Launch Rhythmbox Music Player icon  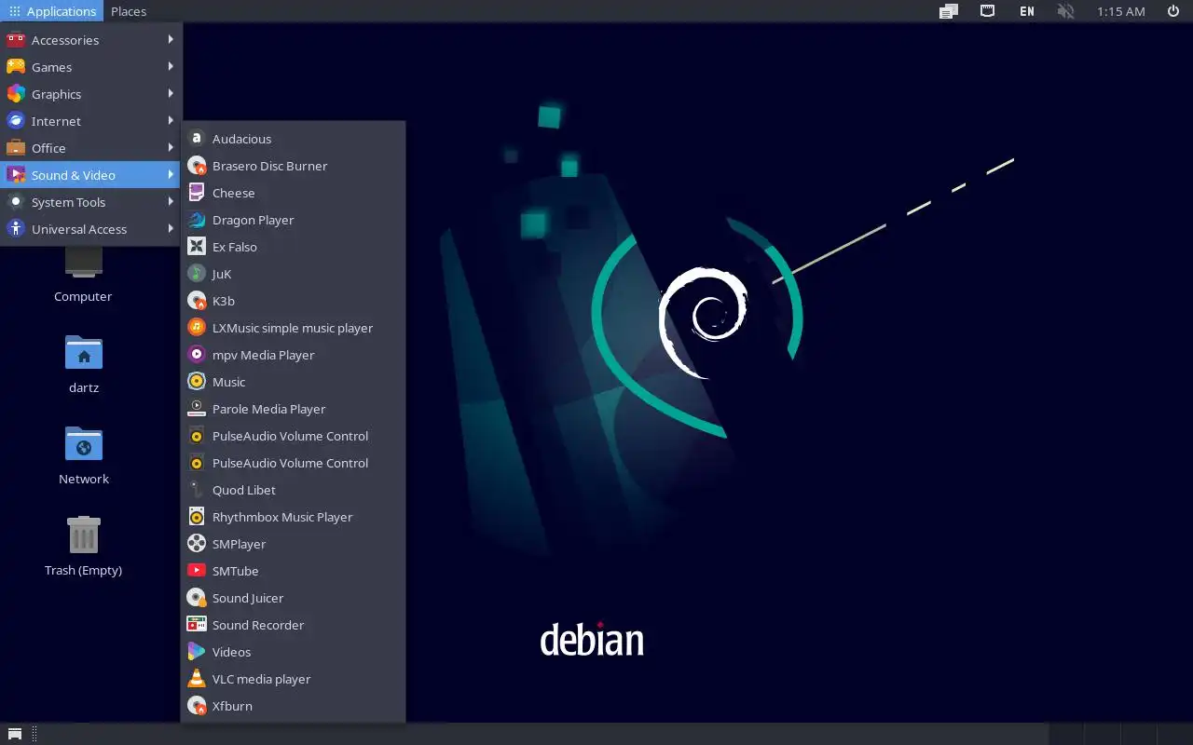197,517
